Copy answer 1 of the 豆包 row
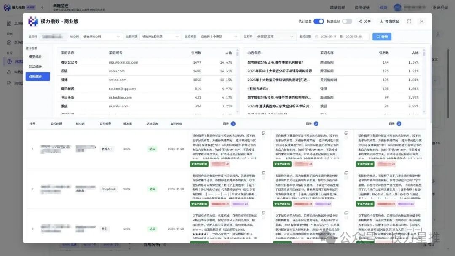455x256 pixels. point(263,213)
